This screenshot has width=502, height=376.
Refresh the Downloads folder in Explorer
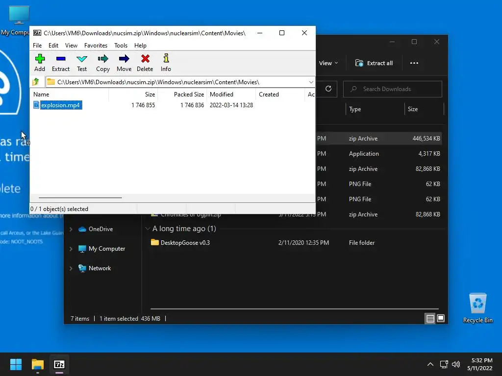point(328,89)
